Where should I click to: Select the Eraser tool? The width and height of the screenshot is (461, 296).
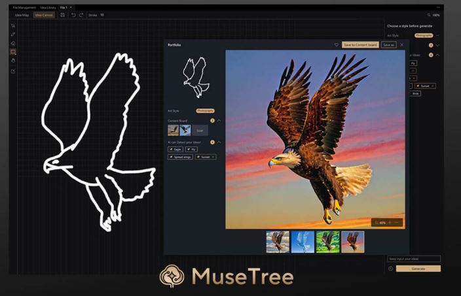(13, 43)
